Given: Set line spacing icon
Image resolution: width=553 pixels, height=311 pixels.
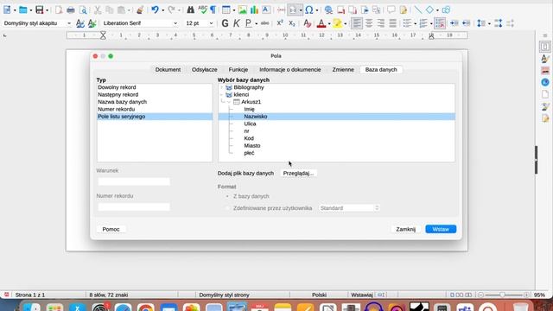Looking at the screenshot, I should click(481, 23).
